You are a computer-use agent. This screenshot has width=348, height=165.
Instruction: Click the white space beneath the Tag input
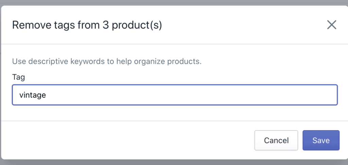point(175,113)
